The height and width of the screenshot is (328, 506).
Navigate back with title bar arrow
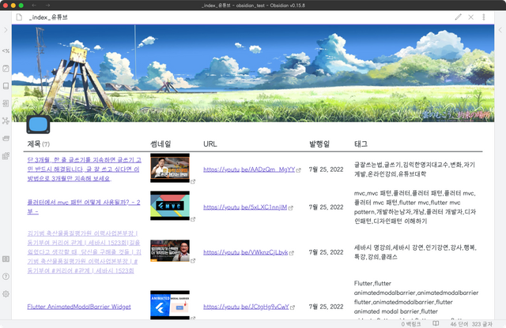pos(34,6)
